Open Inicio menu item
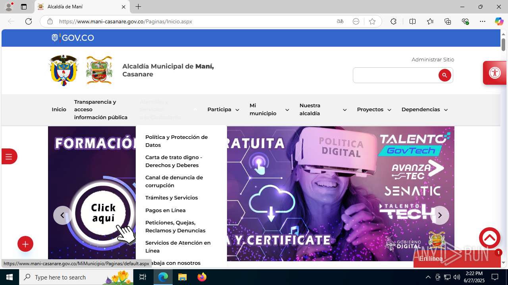The width and height of the screenshot is (508, 285). [59, 110]
